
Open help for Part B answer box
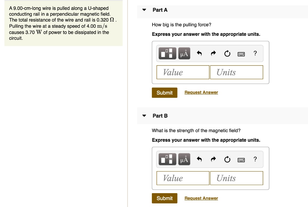click(x=255, y=159)
